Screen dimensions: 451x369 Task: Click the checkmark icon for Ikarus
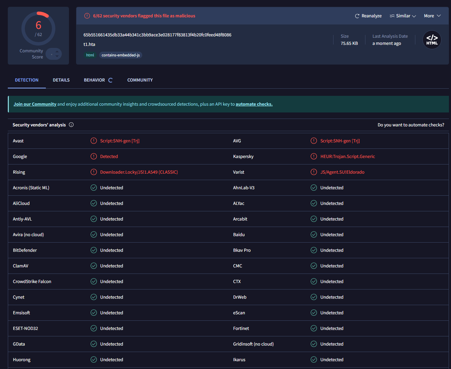point(314,359)
